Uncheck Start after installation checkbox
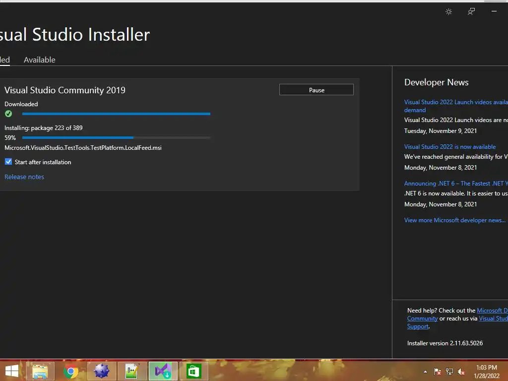Image resolution: width=508 pixels, height=381 pixels. pyautogui.click(x=8, y=162)
